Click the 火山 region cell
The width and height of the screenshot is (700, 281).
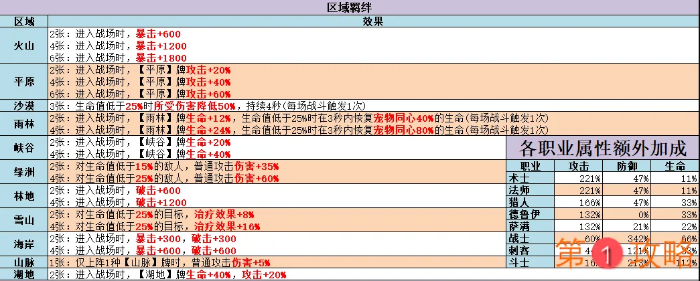pos(24,45)
